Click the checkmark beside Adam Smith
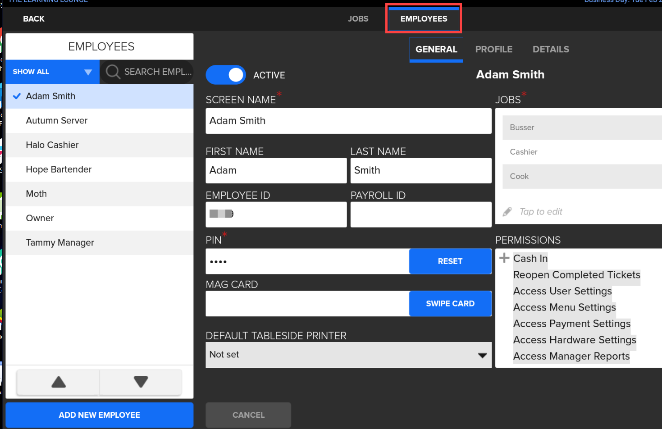 [x=17, y=96]
